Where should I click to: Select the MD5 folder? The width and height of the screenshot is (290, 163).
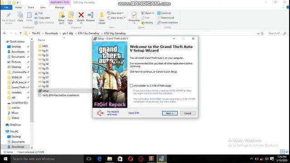click(x=45, y=46)
